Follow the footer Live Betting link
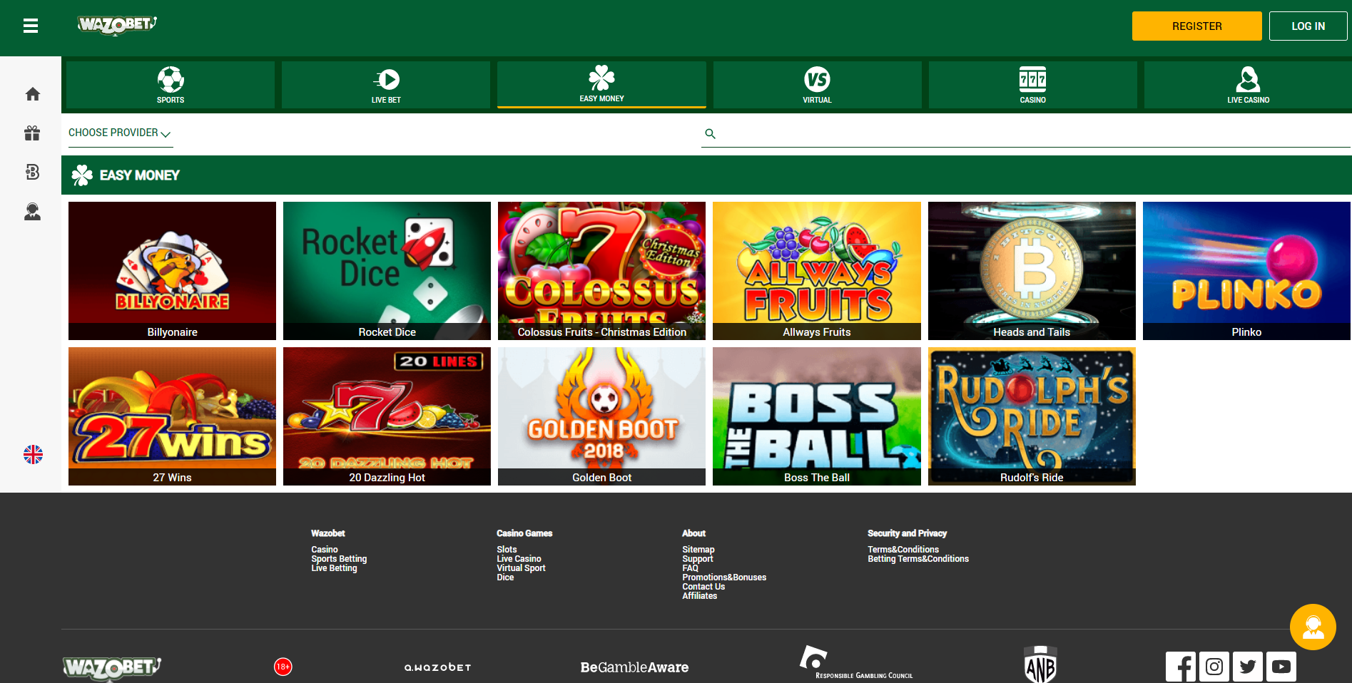This screenshot has width=1352, height=683. 334,568
